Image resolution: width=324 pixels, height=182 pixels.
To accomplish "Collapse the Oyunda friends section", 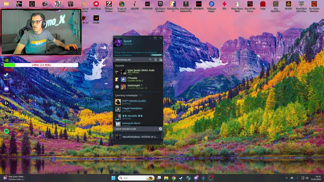I will click(x=119, y=65).
